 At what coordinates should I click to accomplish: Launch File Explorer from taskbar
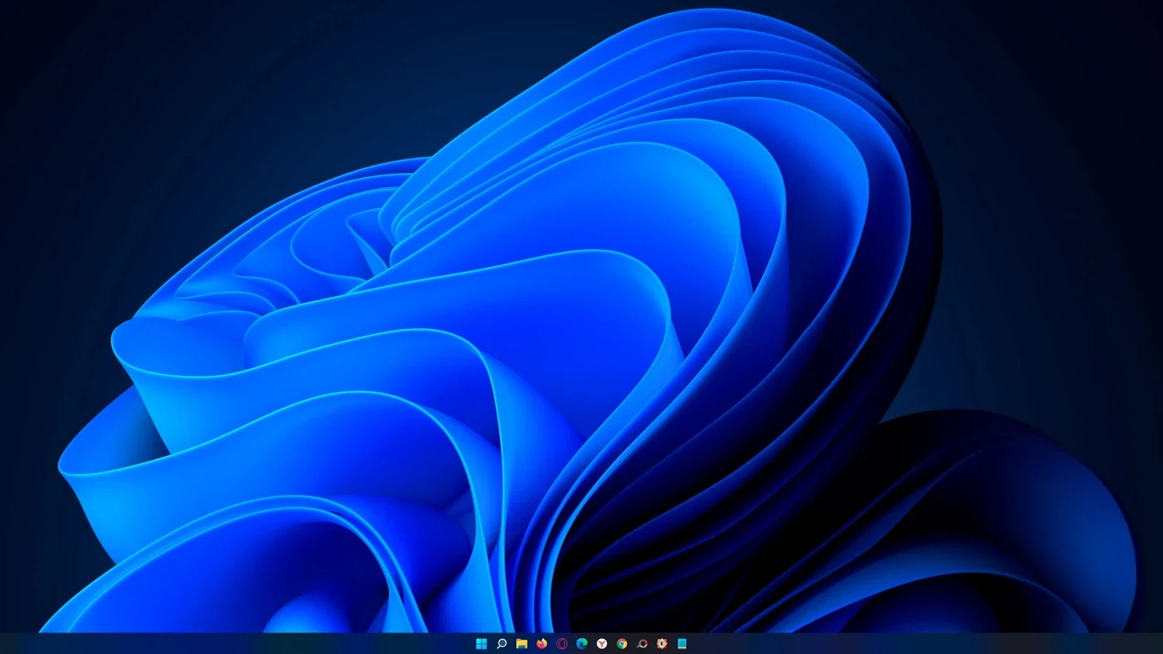tap(522, 643)
